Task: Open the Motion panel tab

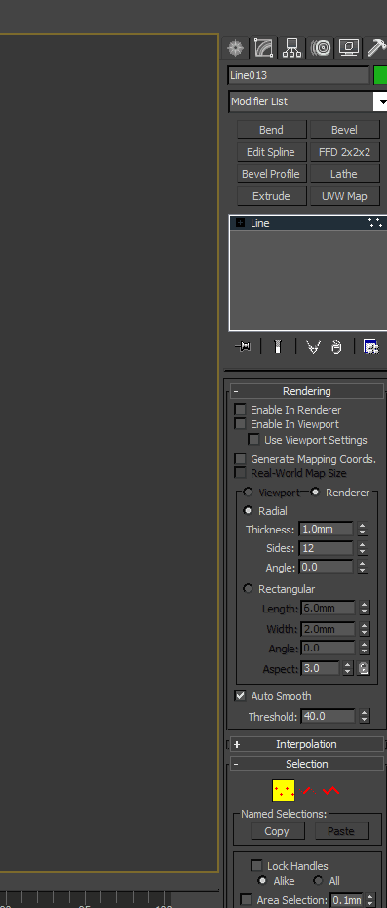Action: pos(321,48)
